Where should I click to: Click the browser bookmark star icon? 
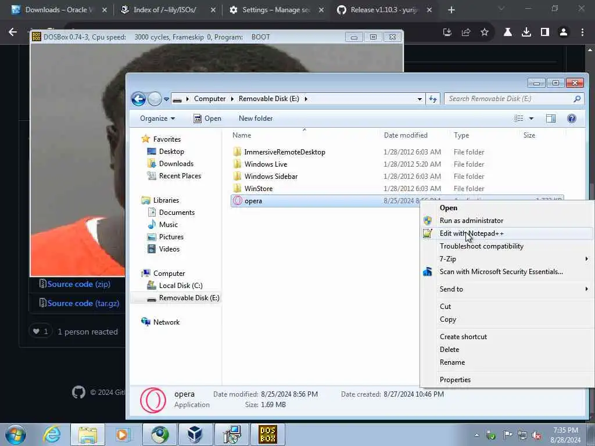click(x=484, y=33)
